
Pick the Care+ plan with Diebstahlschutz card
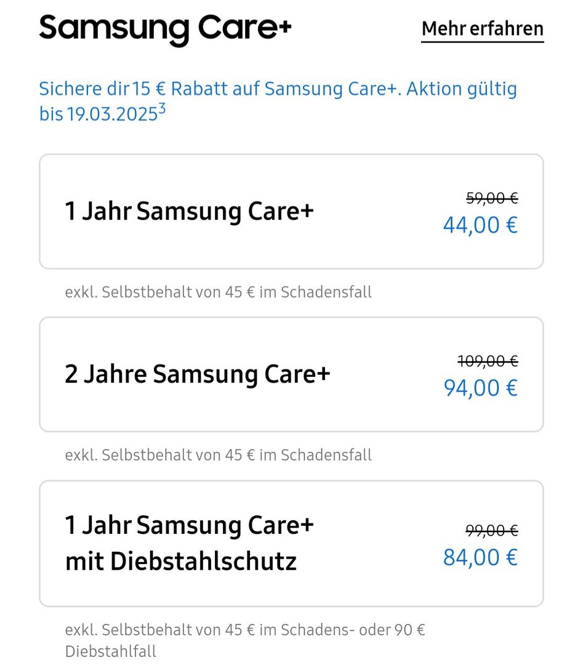tap(291, 543)
